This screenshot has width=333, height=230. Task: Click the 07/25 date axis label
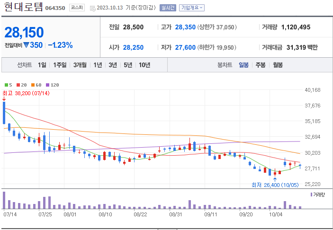point(45,214)
